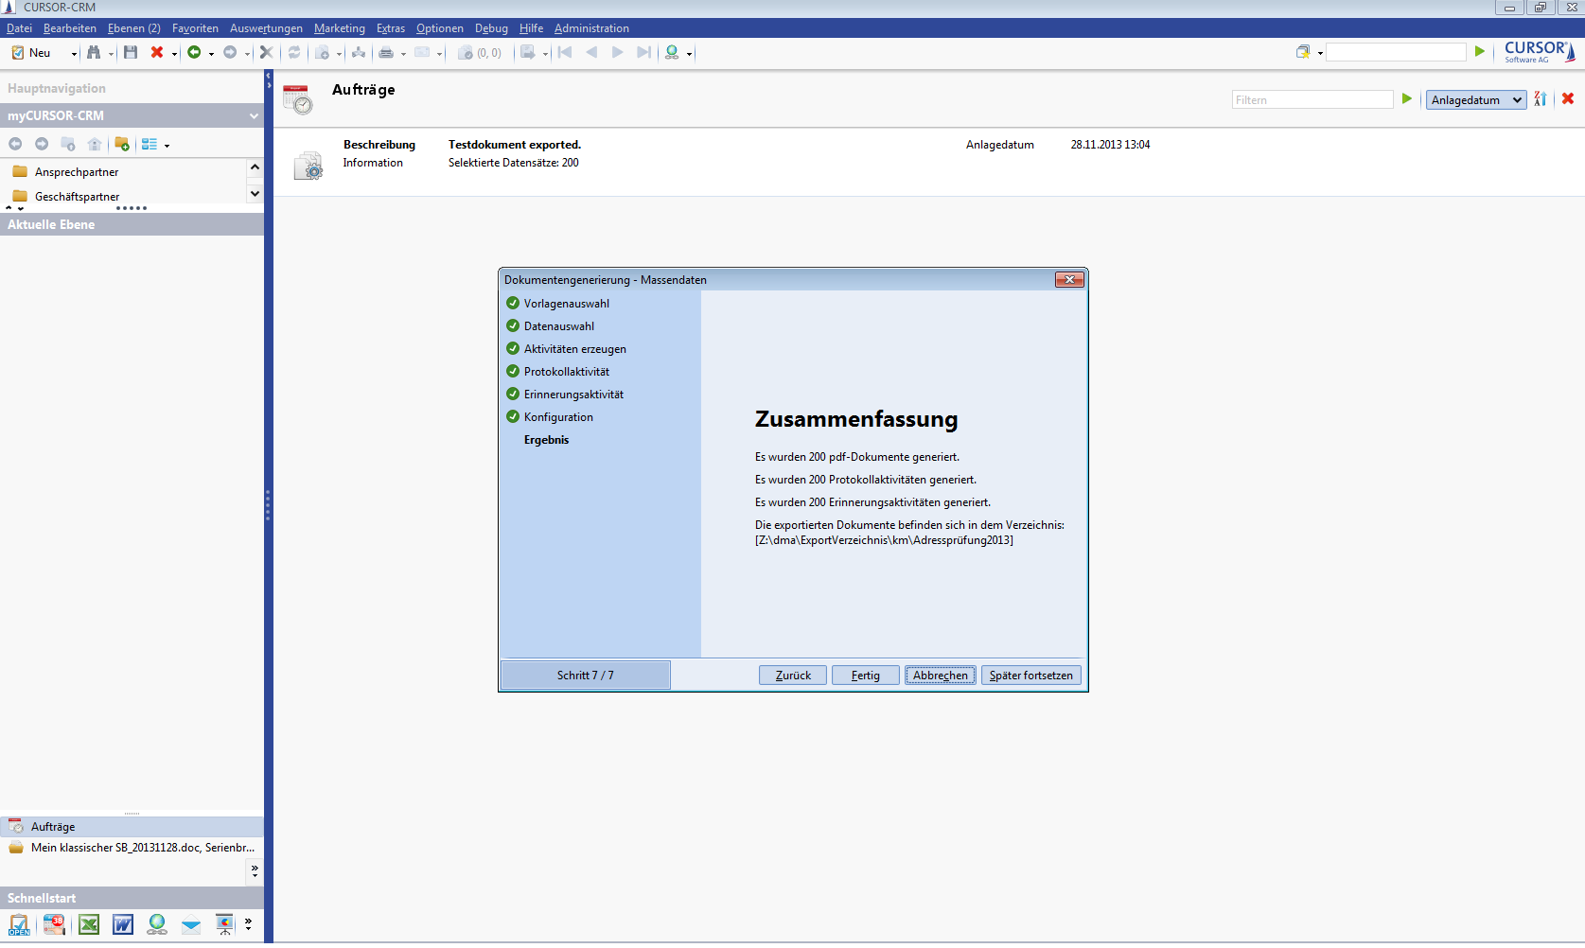Open the Anlagedatum sort dropdown

click(1475, 100)
